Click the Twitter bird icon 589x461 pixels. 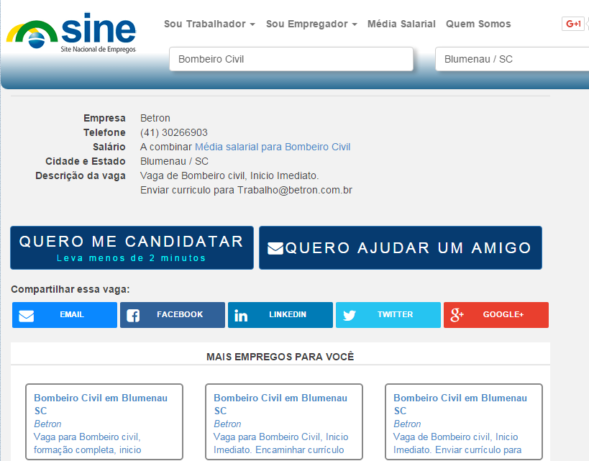349,315
